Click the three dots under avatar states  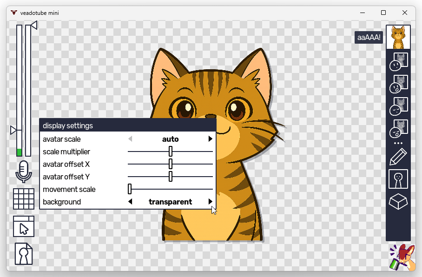point(398,143)
